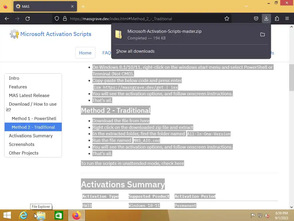Select Method 2 - Traditional sidebar item
The image size is (294, 221).
pos(33,127)
